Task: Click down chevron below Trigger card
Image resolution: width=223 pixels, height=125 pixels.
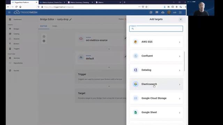Action: [x=109, y=86]
